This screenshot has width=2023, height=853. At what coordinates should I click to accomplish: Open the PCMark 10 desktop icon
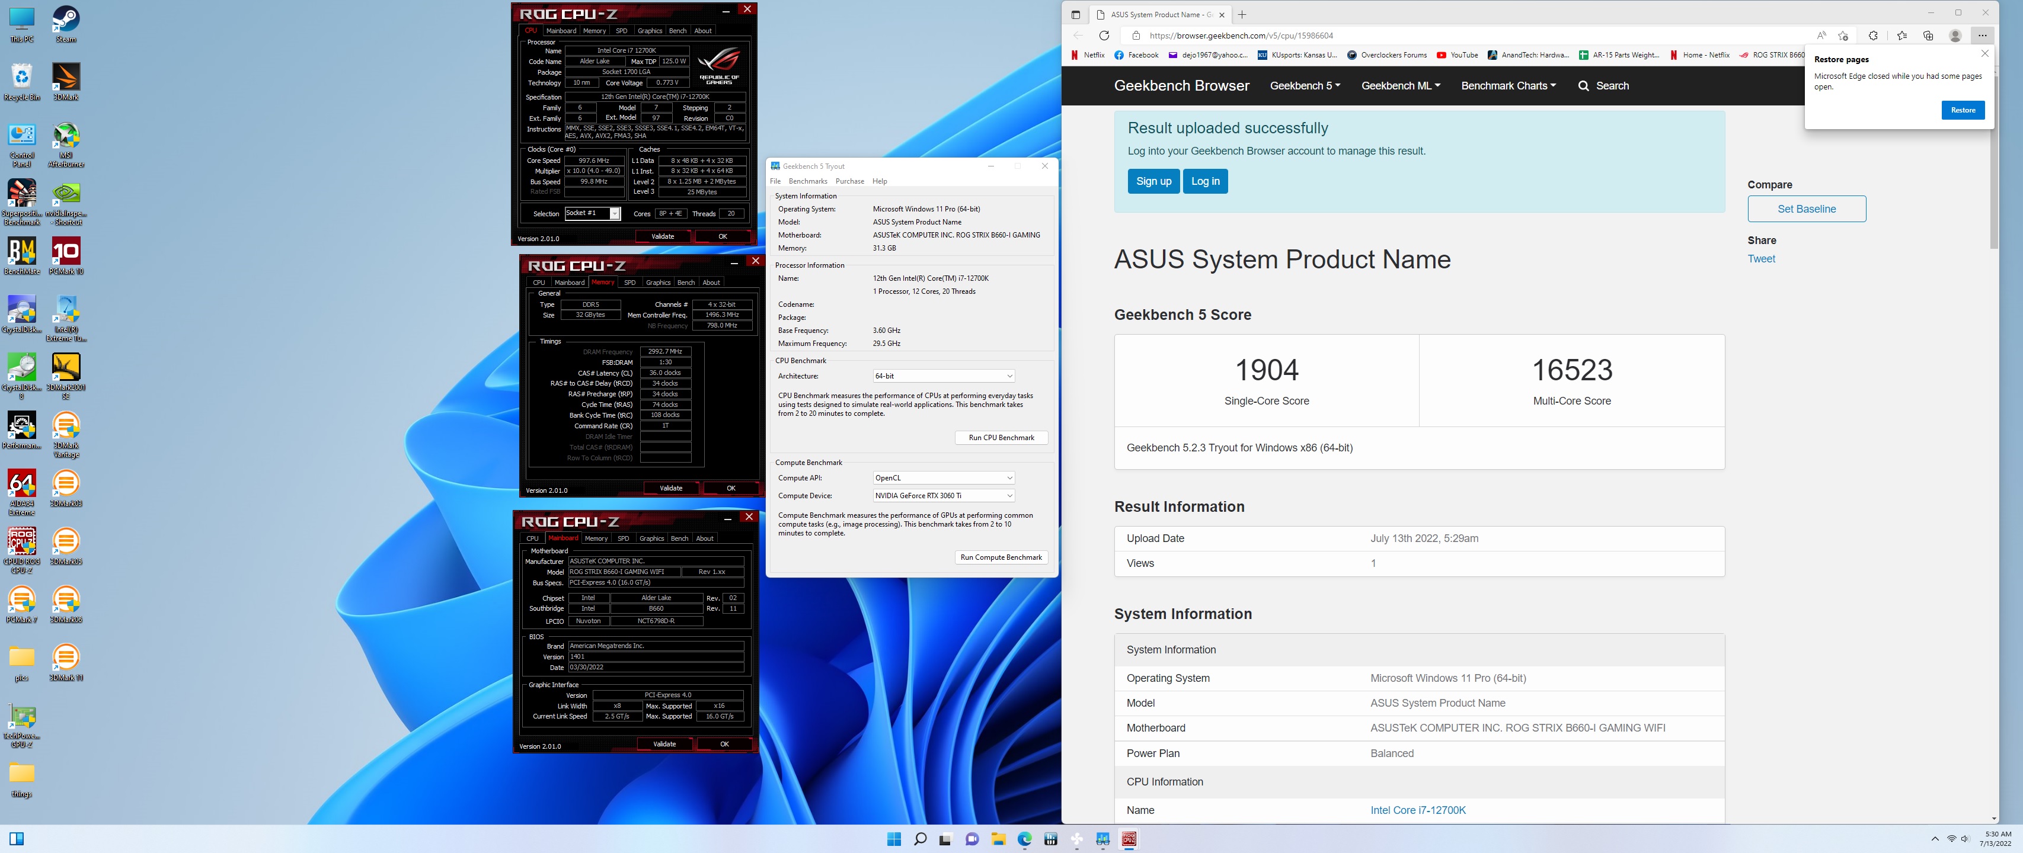point(66,256)
